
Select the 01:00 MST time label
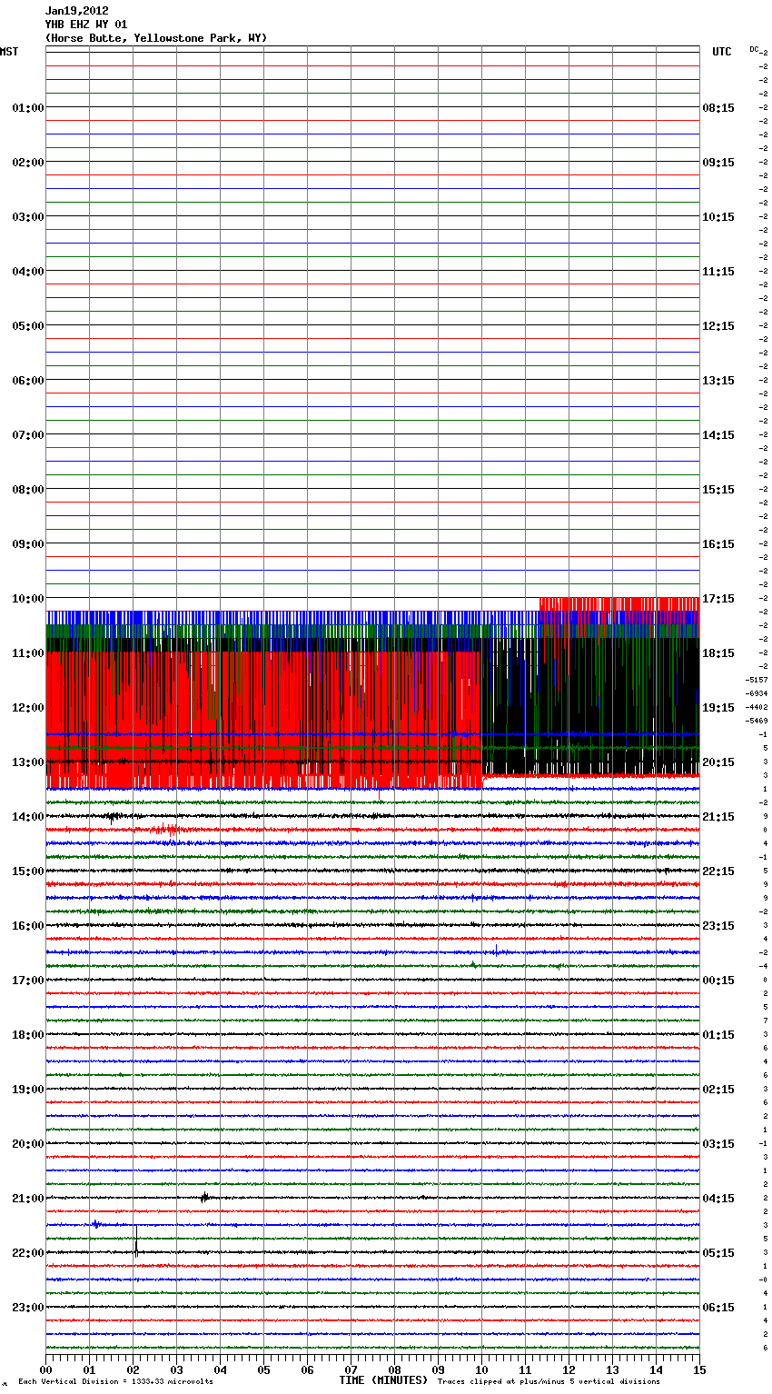[27, 108]
